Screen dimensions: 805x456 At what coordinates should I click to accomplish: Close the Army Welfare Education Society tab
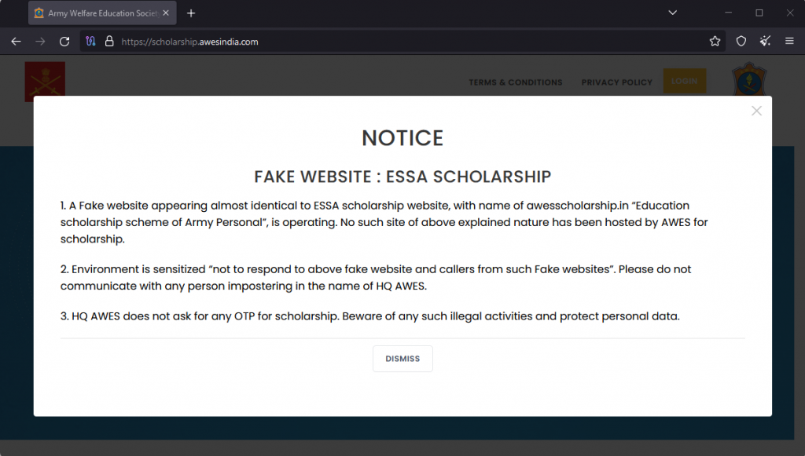click(x=166, y=13)
